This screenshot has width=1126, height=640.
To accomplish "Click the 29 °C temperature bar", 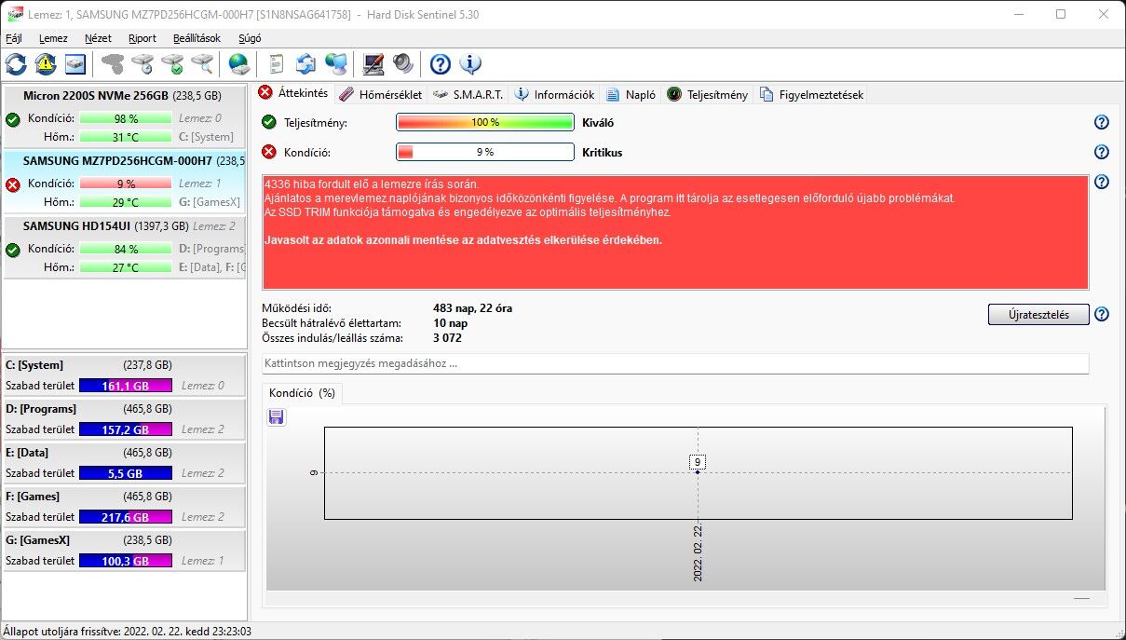I will click(126, 202).
